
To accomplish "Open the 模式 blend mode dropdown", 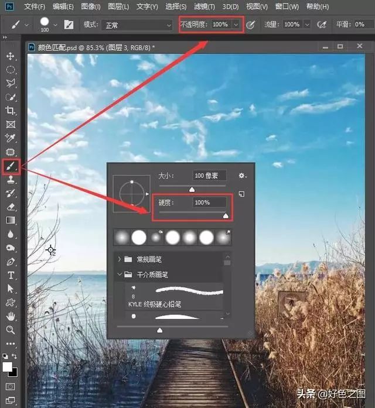I will 136,25.
